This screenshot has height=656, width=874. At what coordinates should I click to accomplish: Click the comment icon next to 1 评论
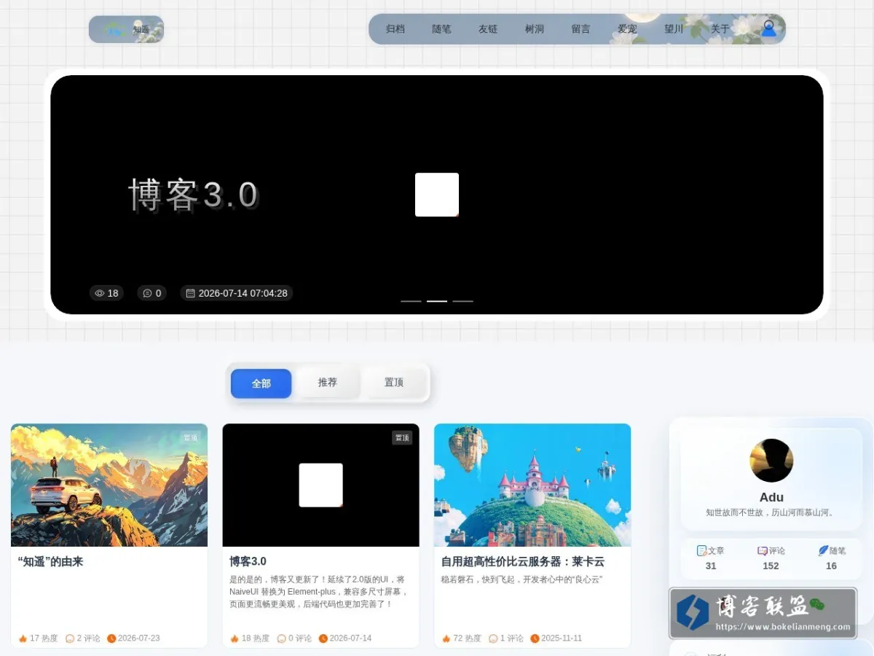pos(493,639)
